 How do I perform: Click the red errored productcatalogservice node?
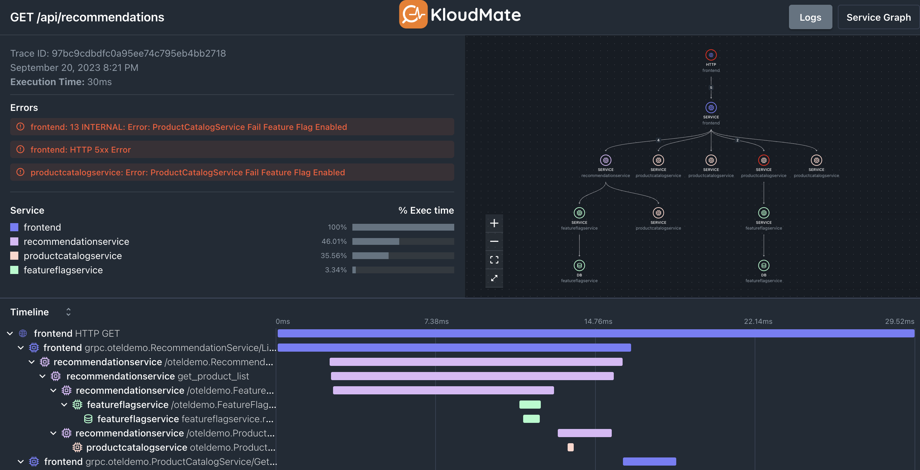[763, 160]
